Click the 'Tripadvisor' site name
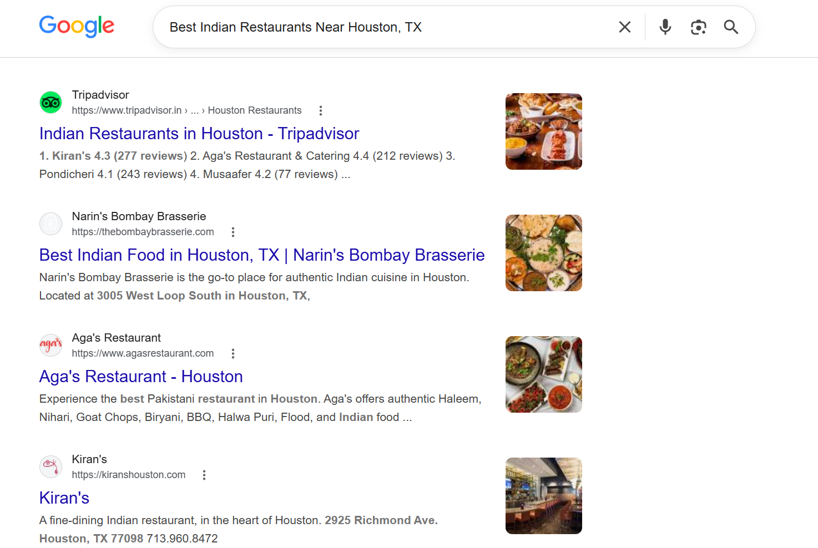This screenshot has height=548, width=818. (100, 95)
